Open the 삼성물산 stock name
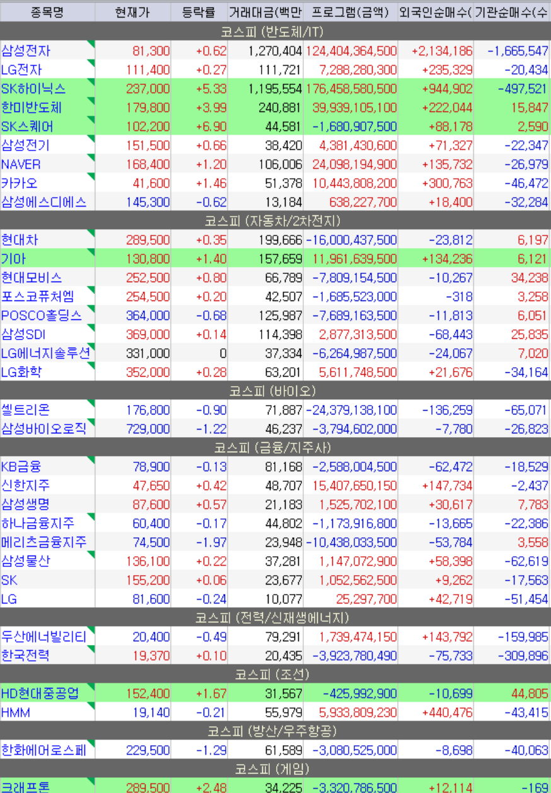The width and height of the screenshot is (551, 793). [26, 561]
